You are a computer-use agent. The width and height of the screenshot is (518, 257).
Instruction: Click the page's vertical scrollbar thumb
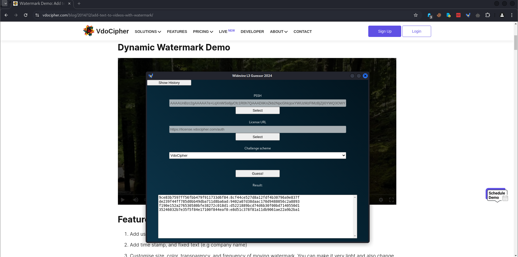click(516, 43)
